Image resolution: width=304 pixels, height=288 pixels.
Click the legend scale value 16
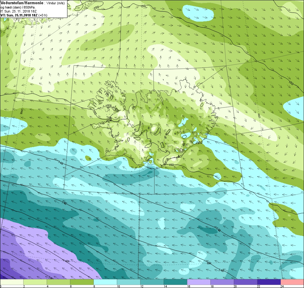click(189, 286)
